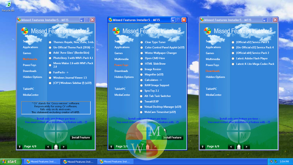Select Winter Wallpaper Changer option
This screenshot has height=165, width=293.
(x=142, y=53)
